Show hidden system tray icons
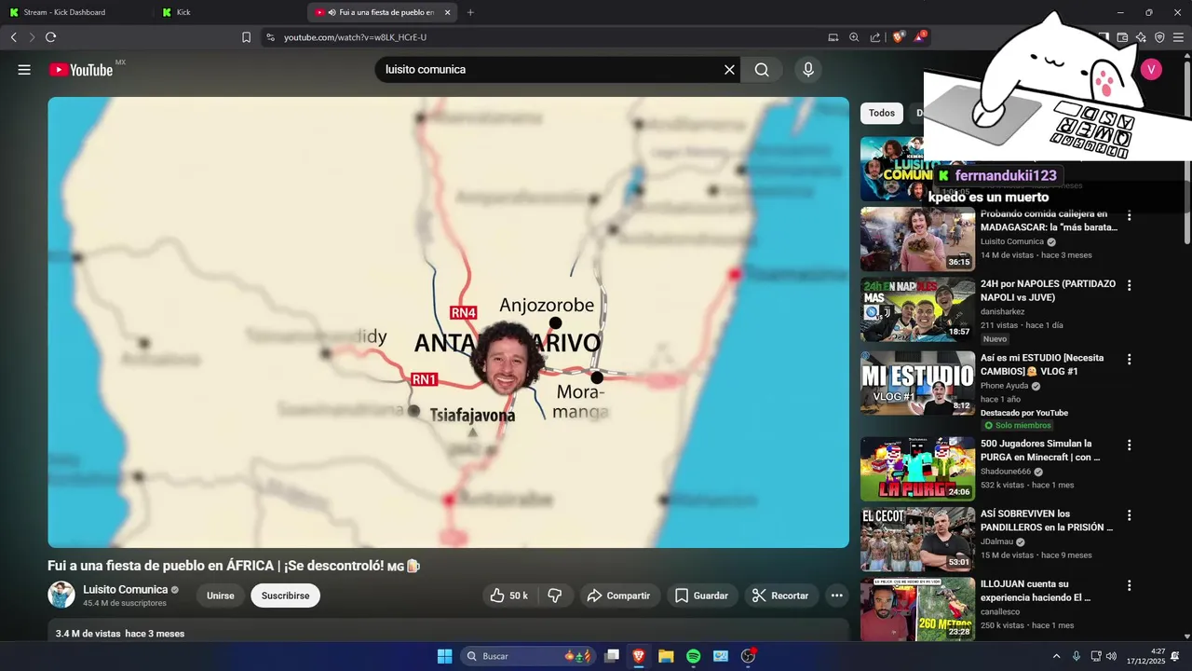This screenshot has width=1192, height=671. pos(1056,656)
